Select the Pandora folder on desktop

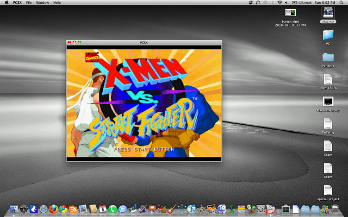click(328, 57)
